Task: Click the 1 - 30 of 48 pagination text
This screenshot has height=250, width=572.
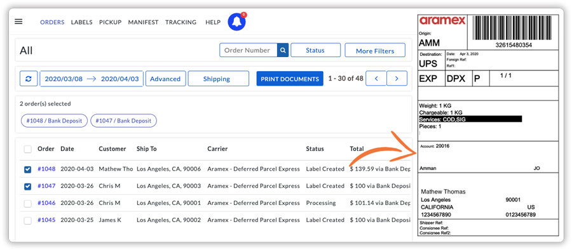Action: click(x=346, y=78)
